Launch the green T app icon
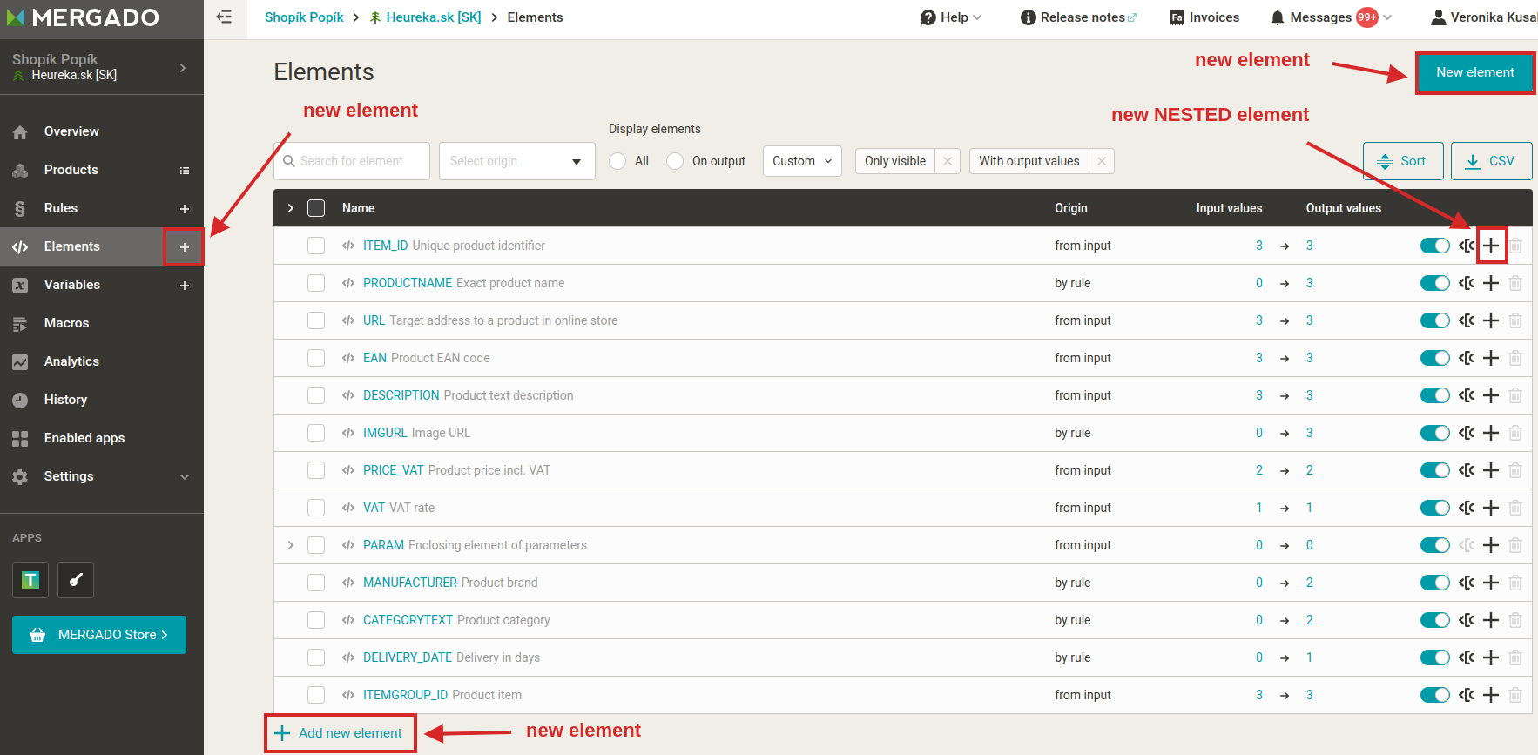Image resolution: width=1538 pixels, height=755 pixels. coord(30,580)
